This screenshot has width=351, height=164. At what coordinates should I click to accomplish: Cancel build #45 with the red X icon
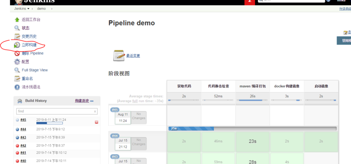pyautogui.click(x=97, y=122)
